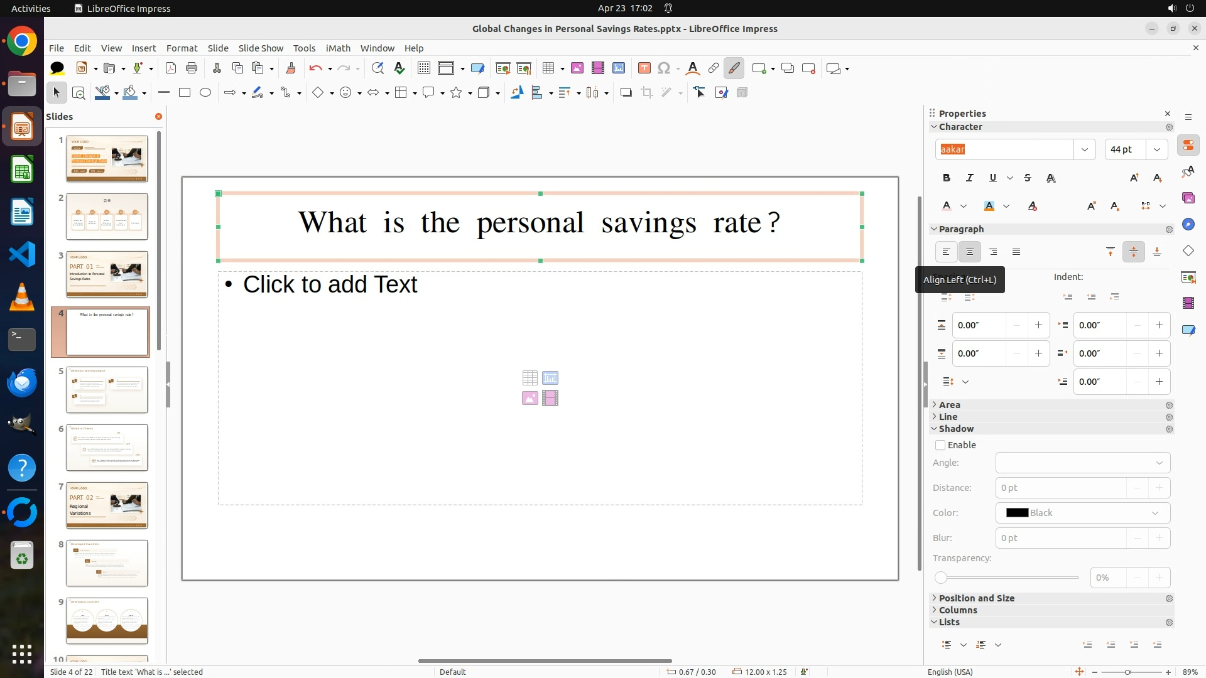The height and width of the screenshot is (678, 1206).
Task: Select slide 7 thumbnail
Action: click(107, 505)
